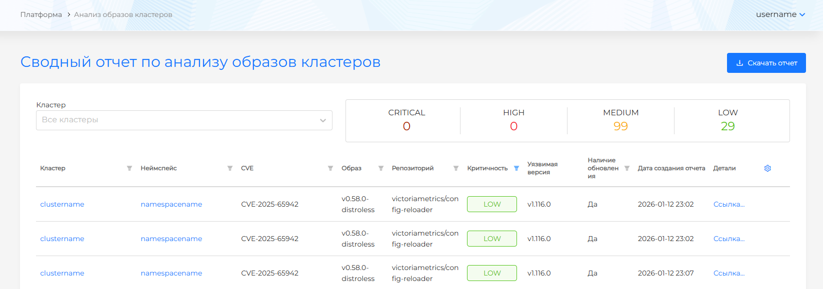Open clustername link in 23:07 row

pos(62,273)
